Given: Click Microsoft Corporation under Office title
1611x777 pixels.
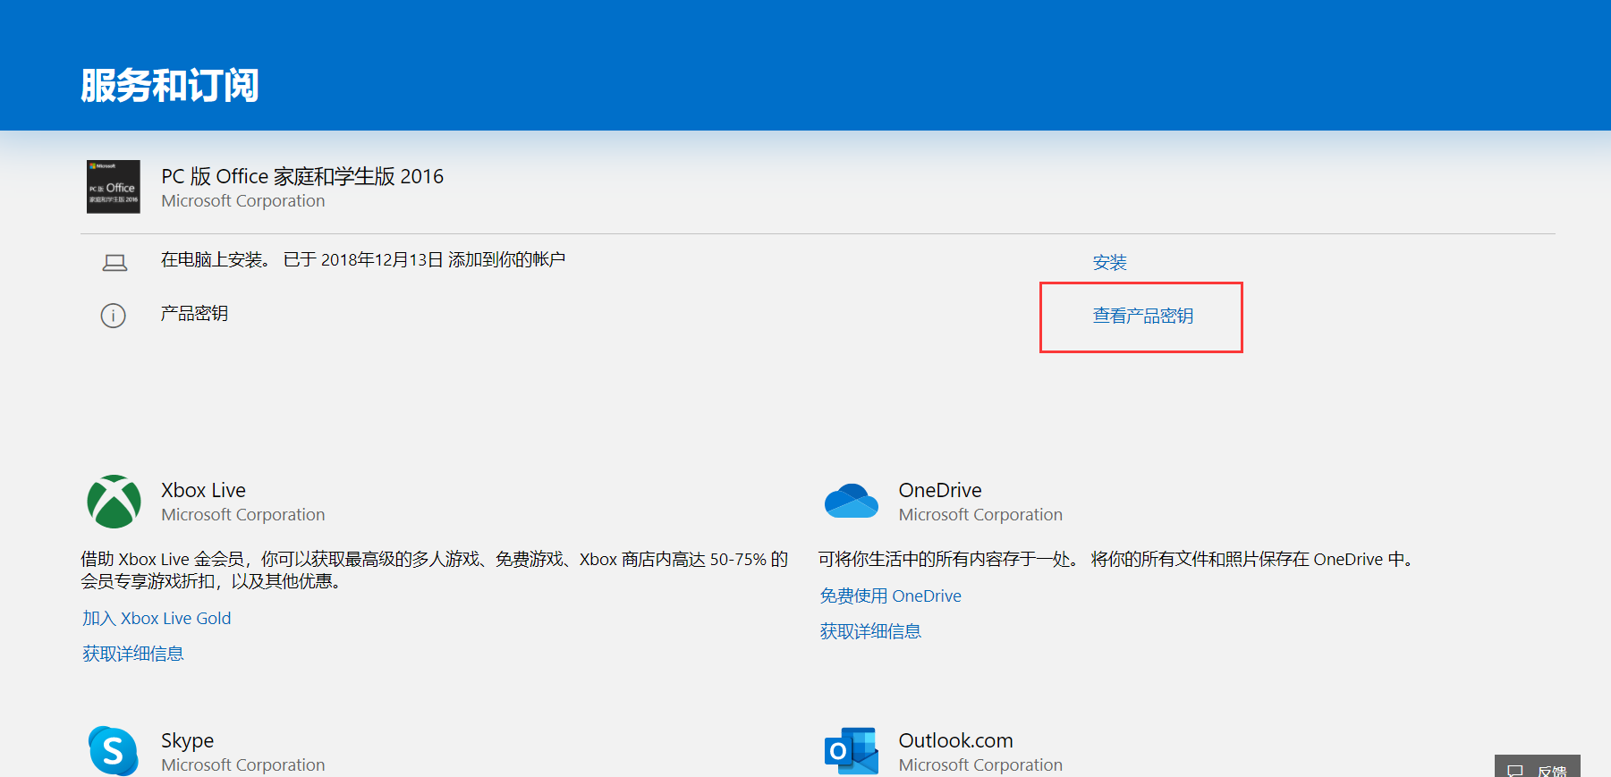Looking at the screenshot, I should 243,201.
